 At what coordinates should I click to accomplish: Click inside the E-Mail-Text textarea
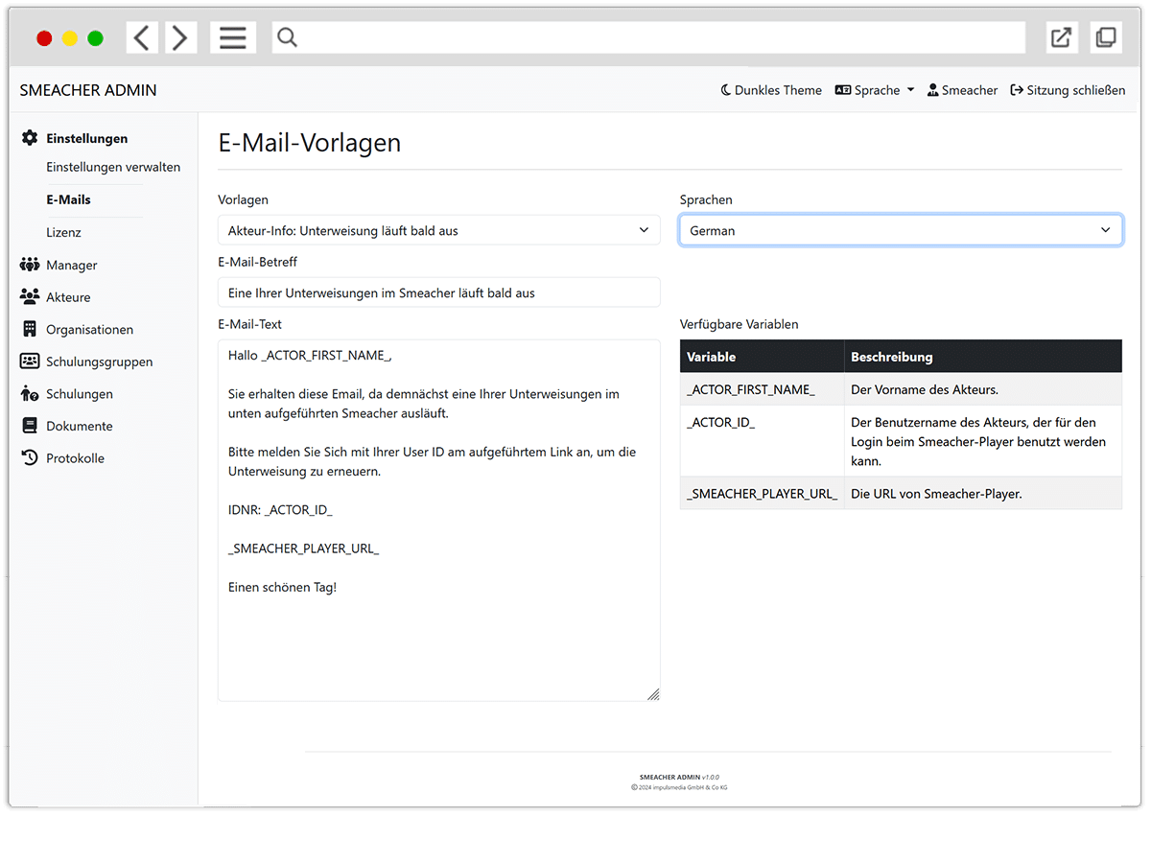click(x=439, y=520)
